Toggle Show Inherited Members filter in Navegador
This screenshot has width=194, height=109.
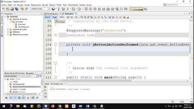[6, 97]
